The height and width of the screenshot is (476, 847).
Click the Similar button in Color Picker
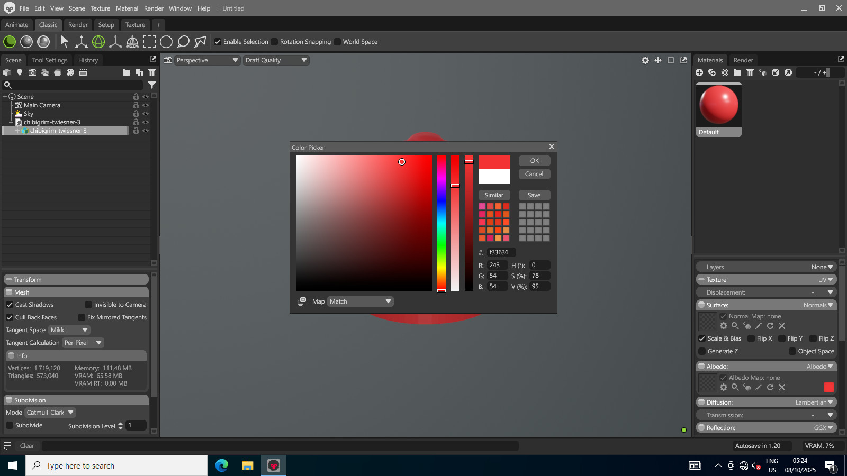click(x=494, y=195)
